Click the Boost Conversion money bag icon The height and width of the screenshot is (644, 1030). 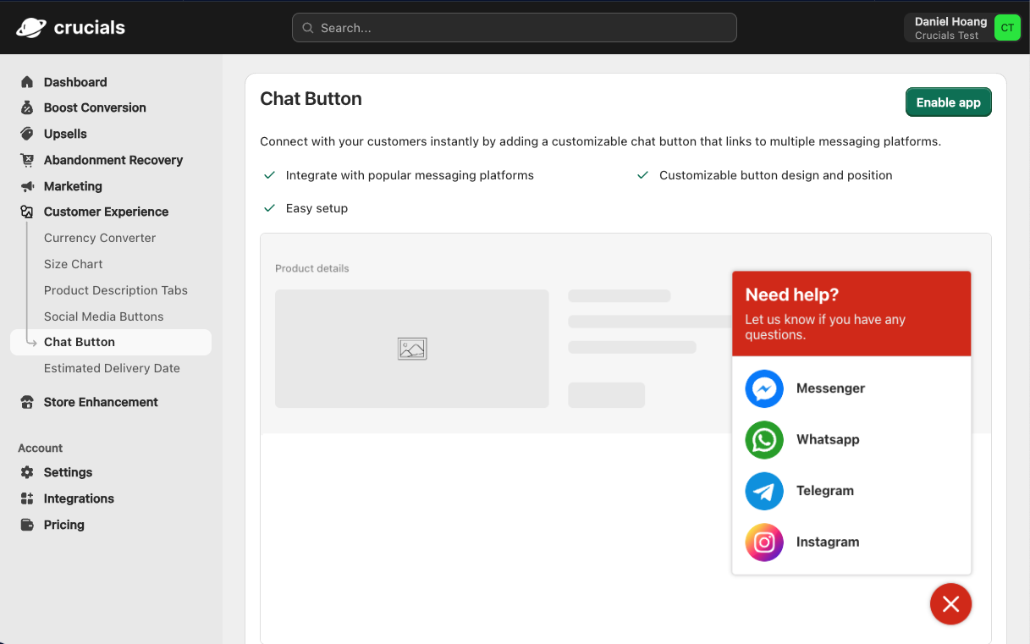click(x=27, y=107)
